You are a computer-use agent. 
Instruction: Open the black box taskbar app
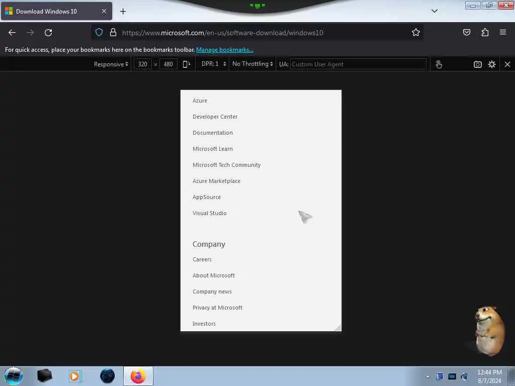point(45,376)
